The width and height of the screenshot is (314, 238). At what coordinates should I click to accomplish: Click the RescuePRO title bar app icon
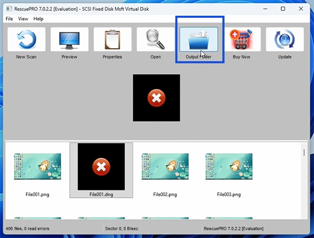(9, 9)
